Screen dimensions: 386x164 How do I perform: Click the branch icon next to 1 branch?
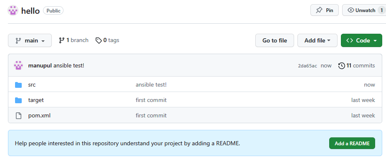61,40
